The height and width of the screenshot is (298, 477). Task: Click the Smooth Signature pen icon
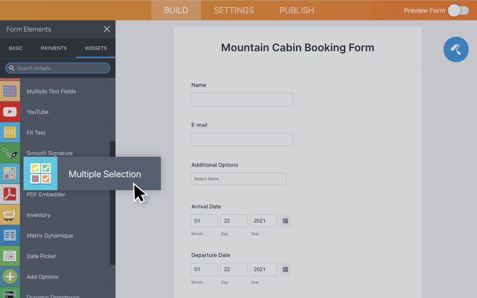10,153
